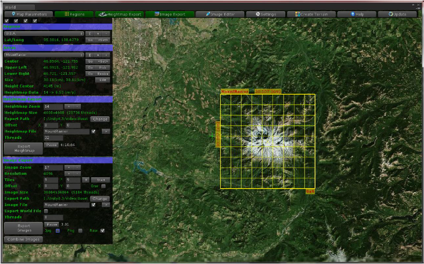Click the Heightmap Zoom value field

(x=53, y=107)
